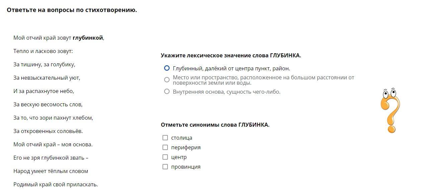The height and width of the screenshot is (192, 421).
Task: Click the question 'Укажите лексическое значение слова ГЛУБИНКА'
Action: (x=231, y=56)
